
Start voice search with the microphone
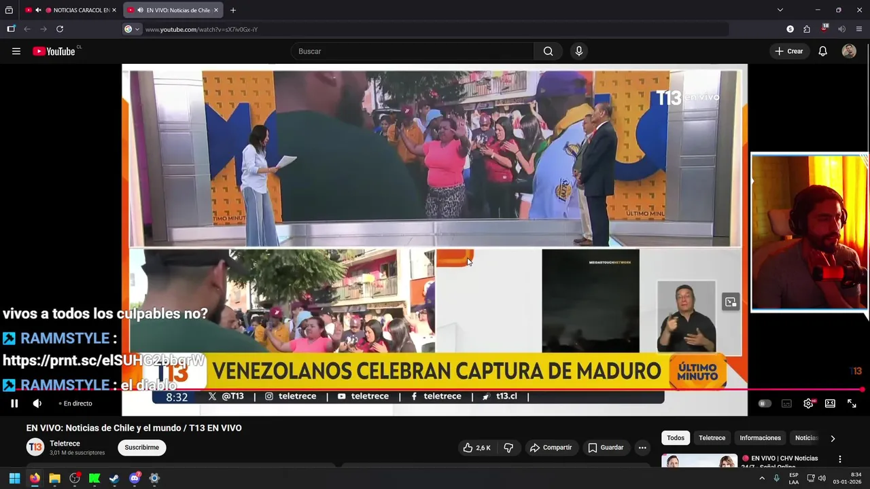tap(579, 51)
